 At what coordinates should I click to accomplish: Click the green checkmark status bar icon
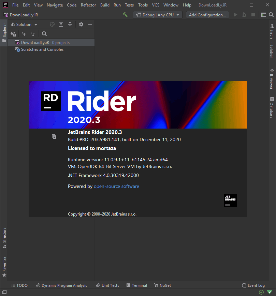261,292
